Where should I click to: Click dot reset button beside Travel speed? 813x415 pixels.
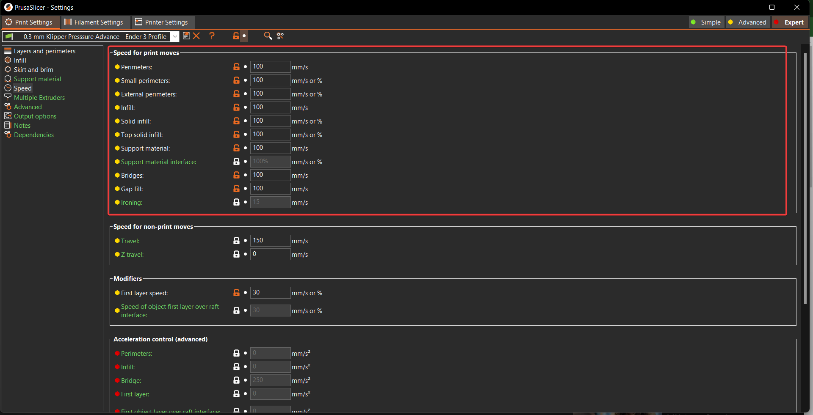point(245,241)
